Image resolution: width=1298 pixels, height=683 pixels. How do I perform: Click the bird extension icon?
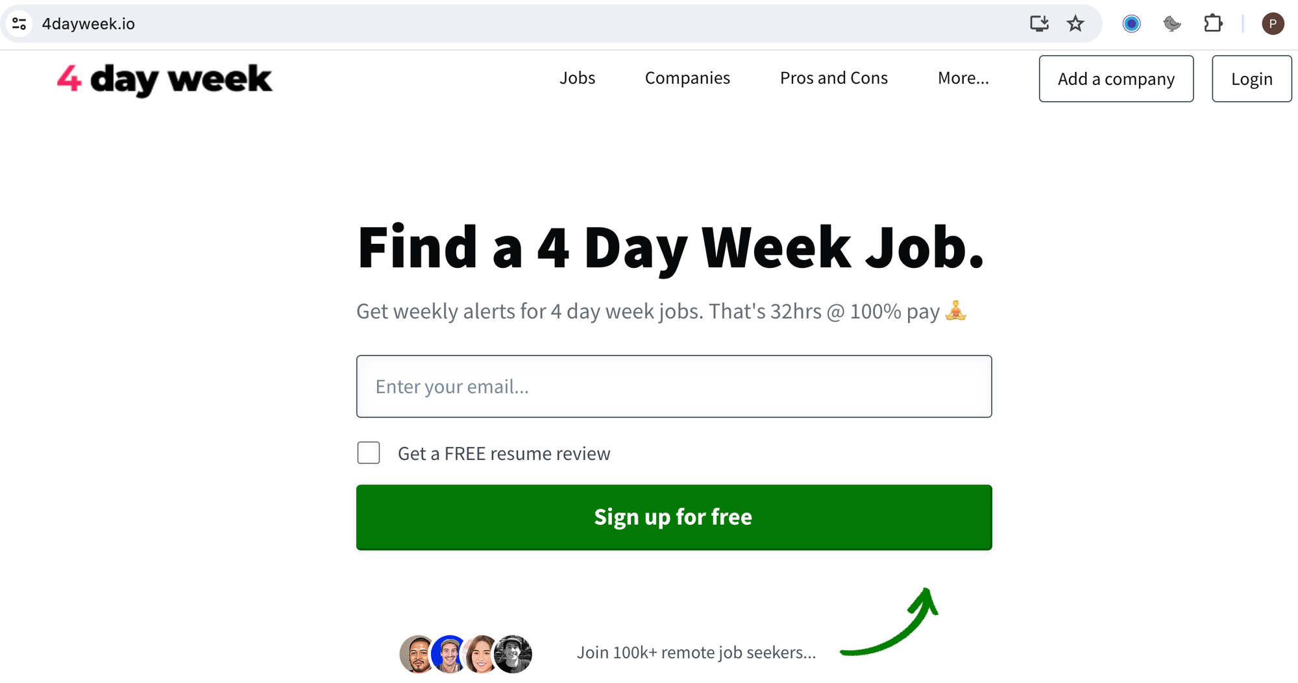(x=1172, y=23)
